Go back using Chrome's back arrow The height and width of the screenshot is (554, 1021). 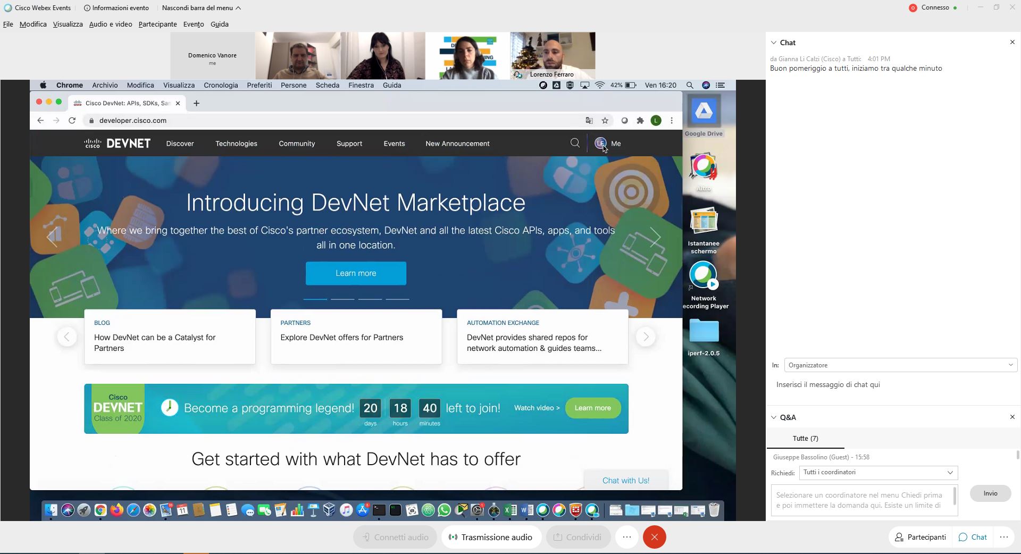tap(40, 121)
